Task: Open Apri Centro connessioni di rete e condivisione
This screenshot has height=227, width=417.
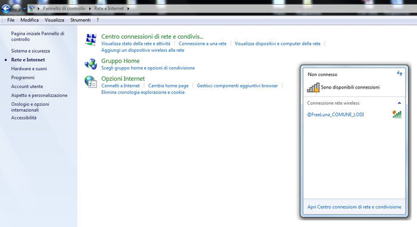Action: click(x=354, y=207)
